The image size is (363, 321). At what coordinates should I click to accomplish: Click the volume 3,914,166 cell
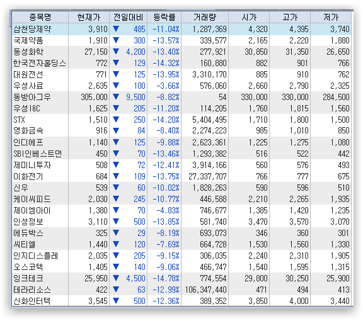209,165
